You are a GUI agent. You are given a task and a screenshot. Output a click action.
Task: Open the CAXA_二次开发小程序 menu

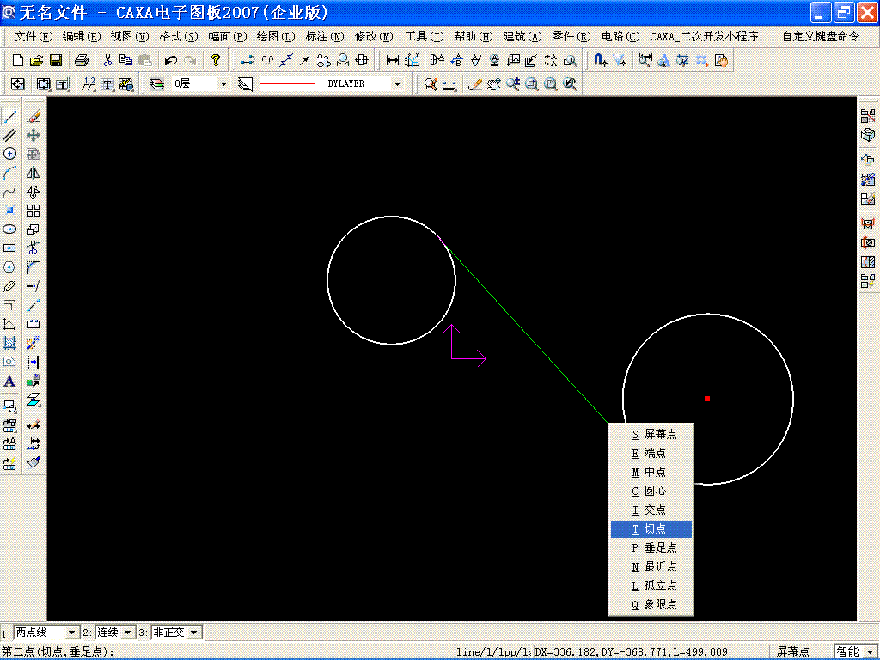pyautogui.click(x=704, y=36)
